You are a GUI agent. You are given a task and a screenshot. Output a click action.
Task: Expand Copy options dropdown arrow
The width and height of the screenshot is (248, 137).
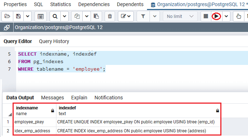(x=87, y=16)
